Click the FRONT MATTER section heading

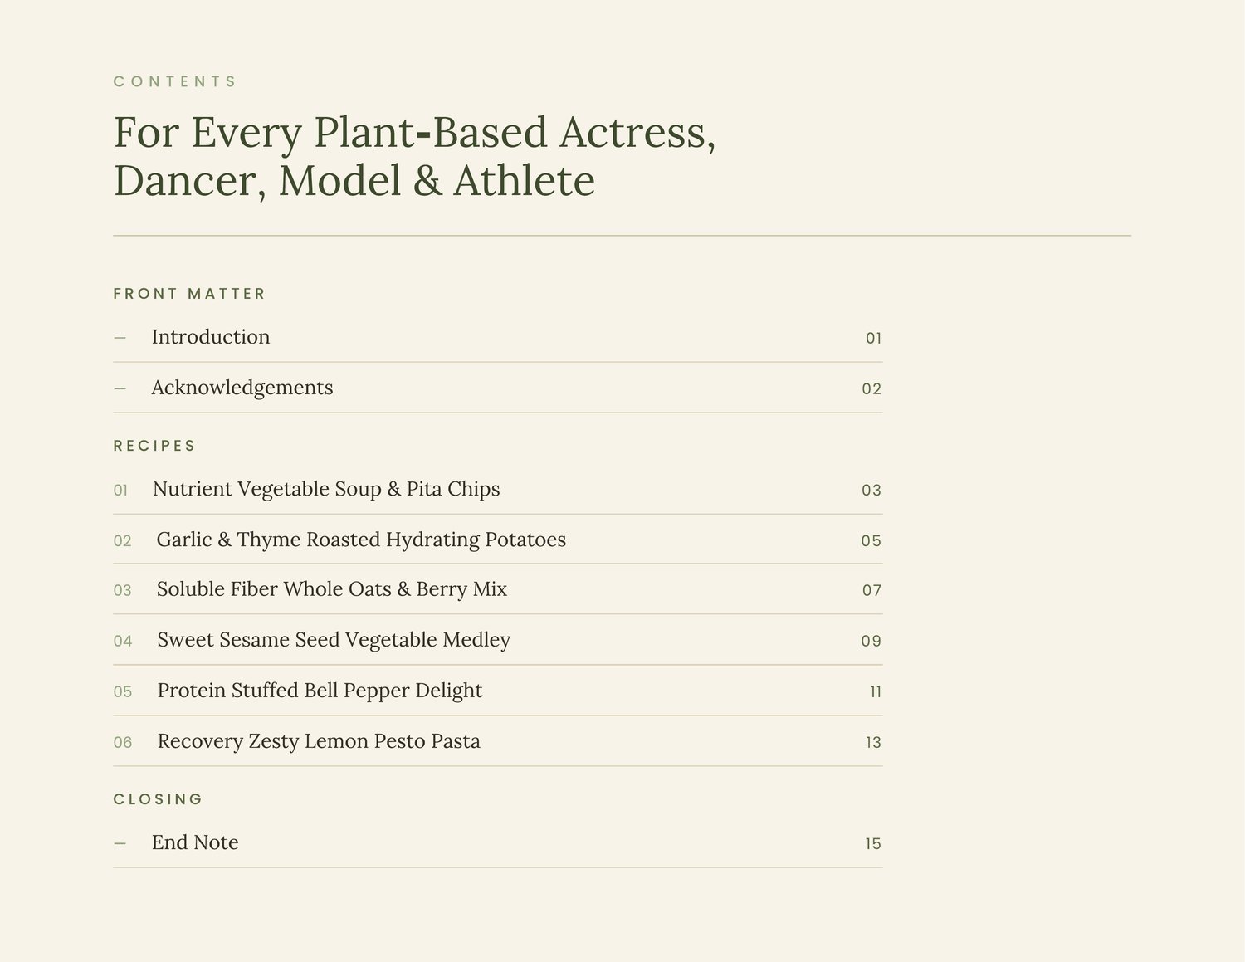[189, 294]
